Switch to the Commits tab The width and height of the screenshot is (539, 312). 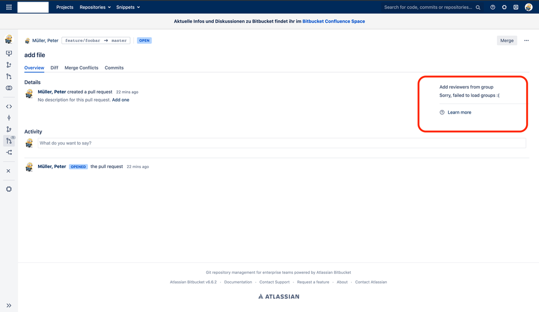coord(114,67)
